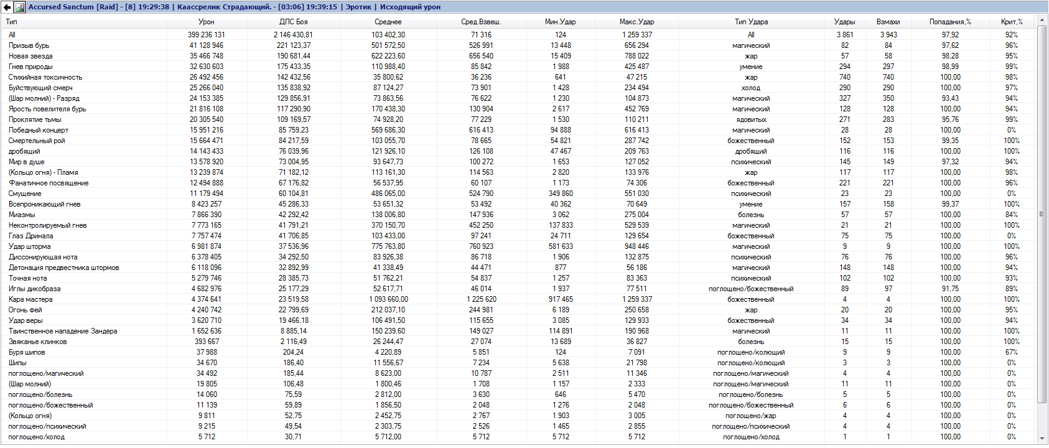This screenshot has width=1049, height=448.
Task: Go to Каассрелик Страдающий encounter breadcrumb
Action: 224,7
